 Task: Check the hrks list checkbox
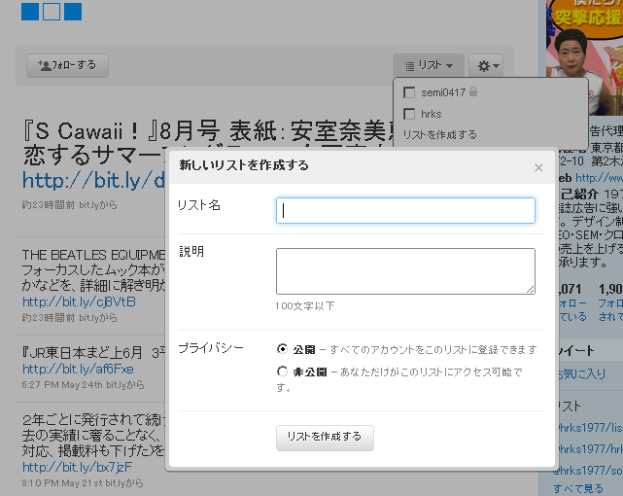[409, 114]
